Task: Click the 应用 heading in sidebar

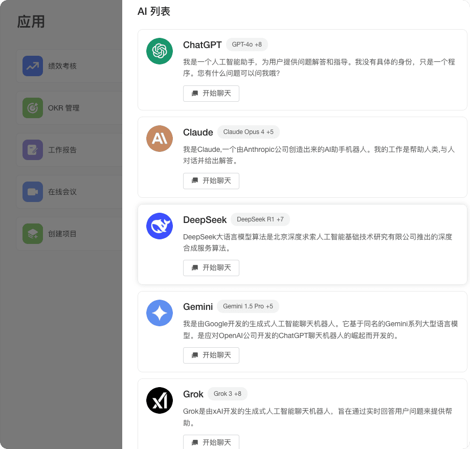Action: coord(31,22)
